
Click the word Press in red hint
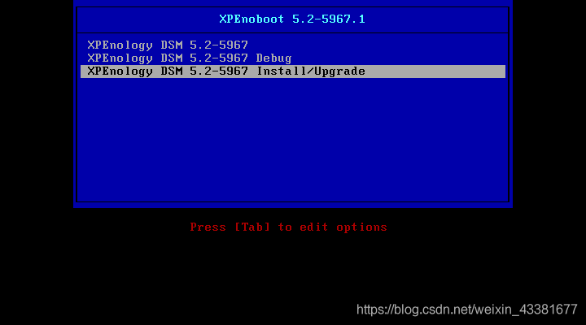[208, 227]
